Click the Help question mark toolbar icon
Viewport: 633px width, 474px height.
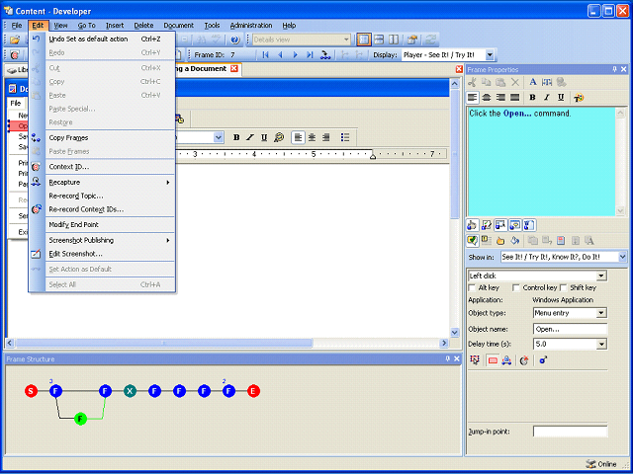(x=235, y=39)
